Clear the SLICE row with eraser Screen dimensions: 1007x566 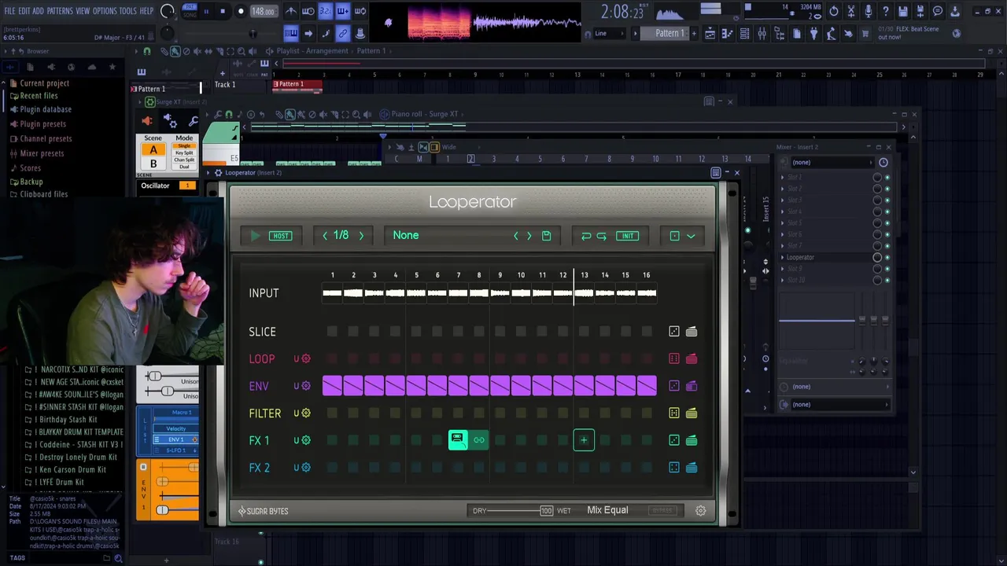click(x=692, y=332)
